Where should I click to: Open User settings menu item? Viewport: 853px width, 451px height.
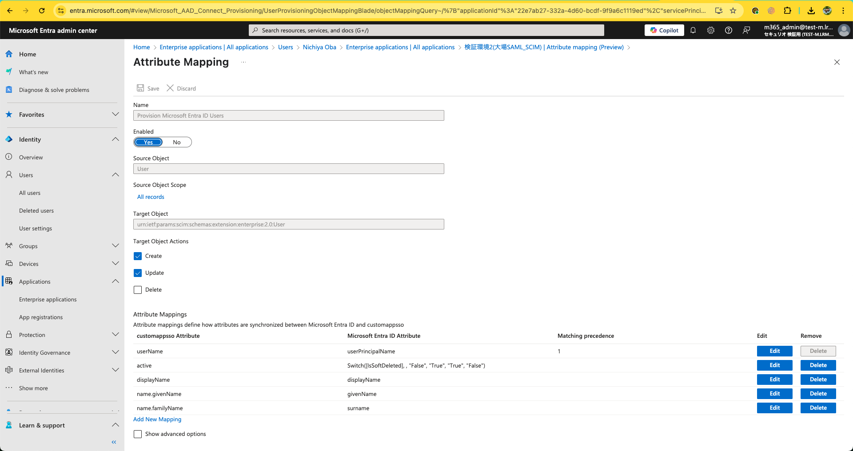coord(36,228)
